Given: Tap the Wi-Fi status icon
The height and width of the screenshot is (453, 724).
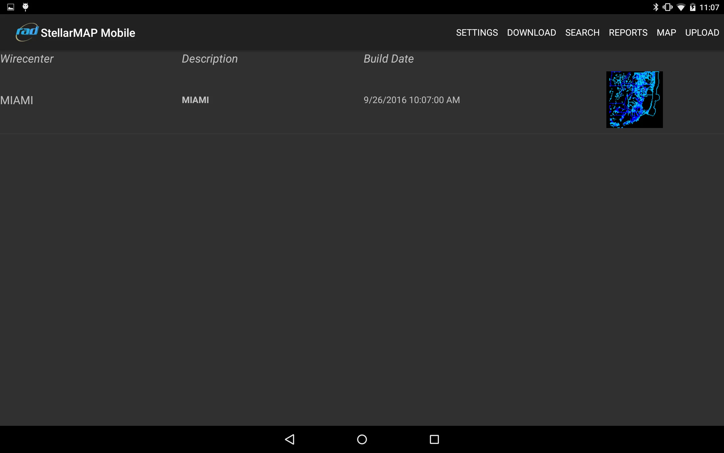Looking at the screenshot, I should click(681, 7).
